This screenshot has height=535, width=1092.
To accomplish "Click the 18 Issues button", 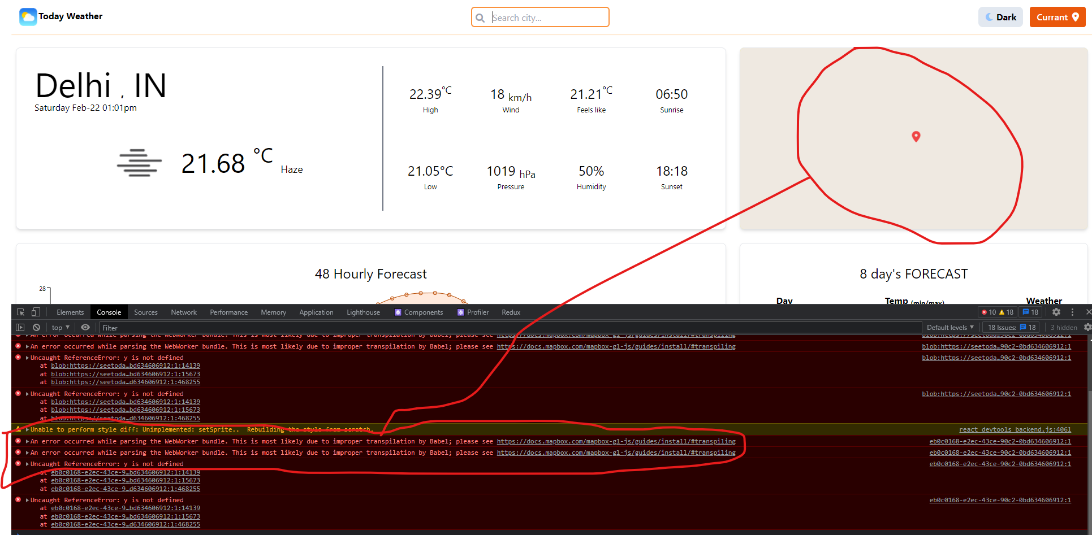I will tap(1012, 328).
